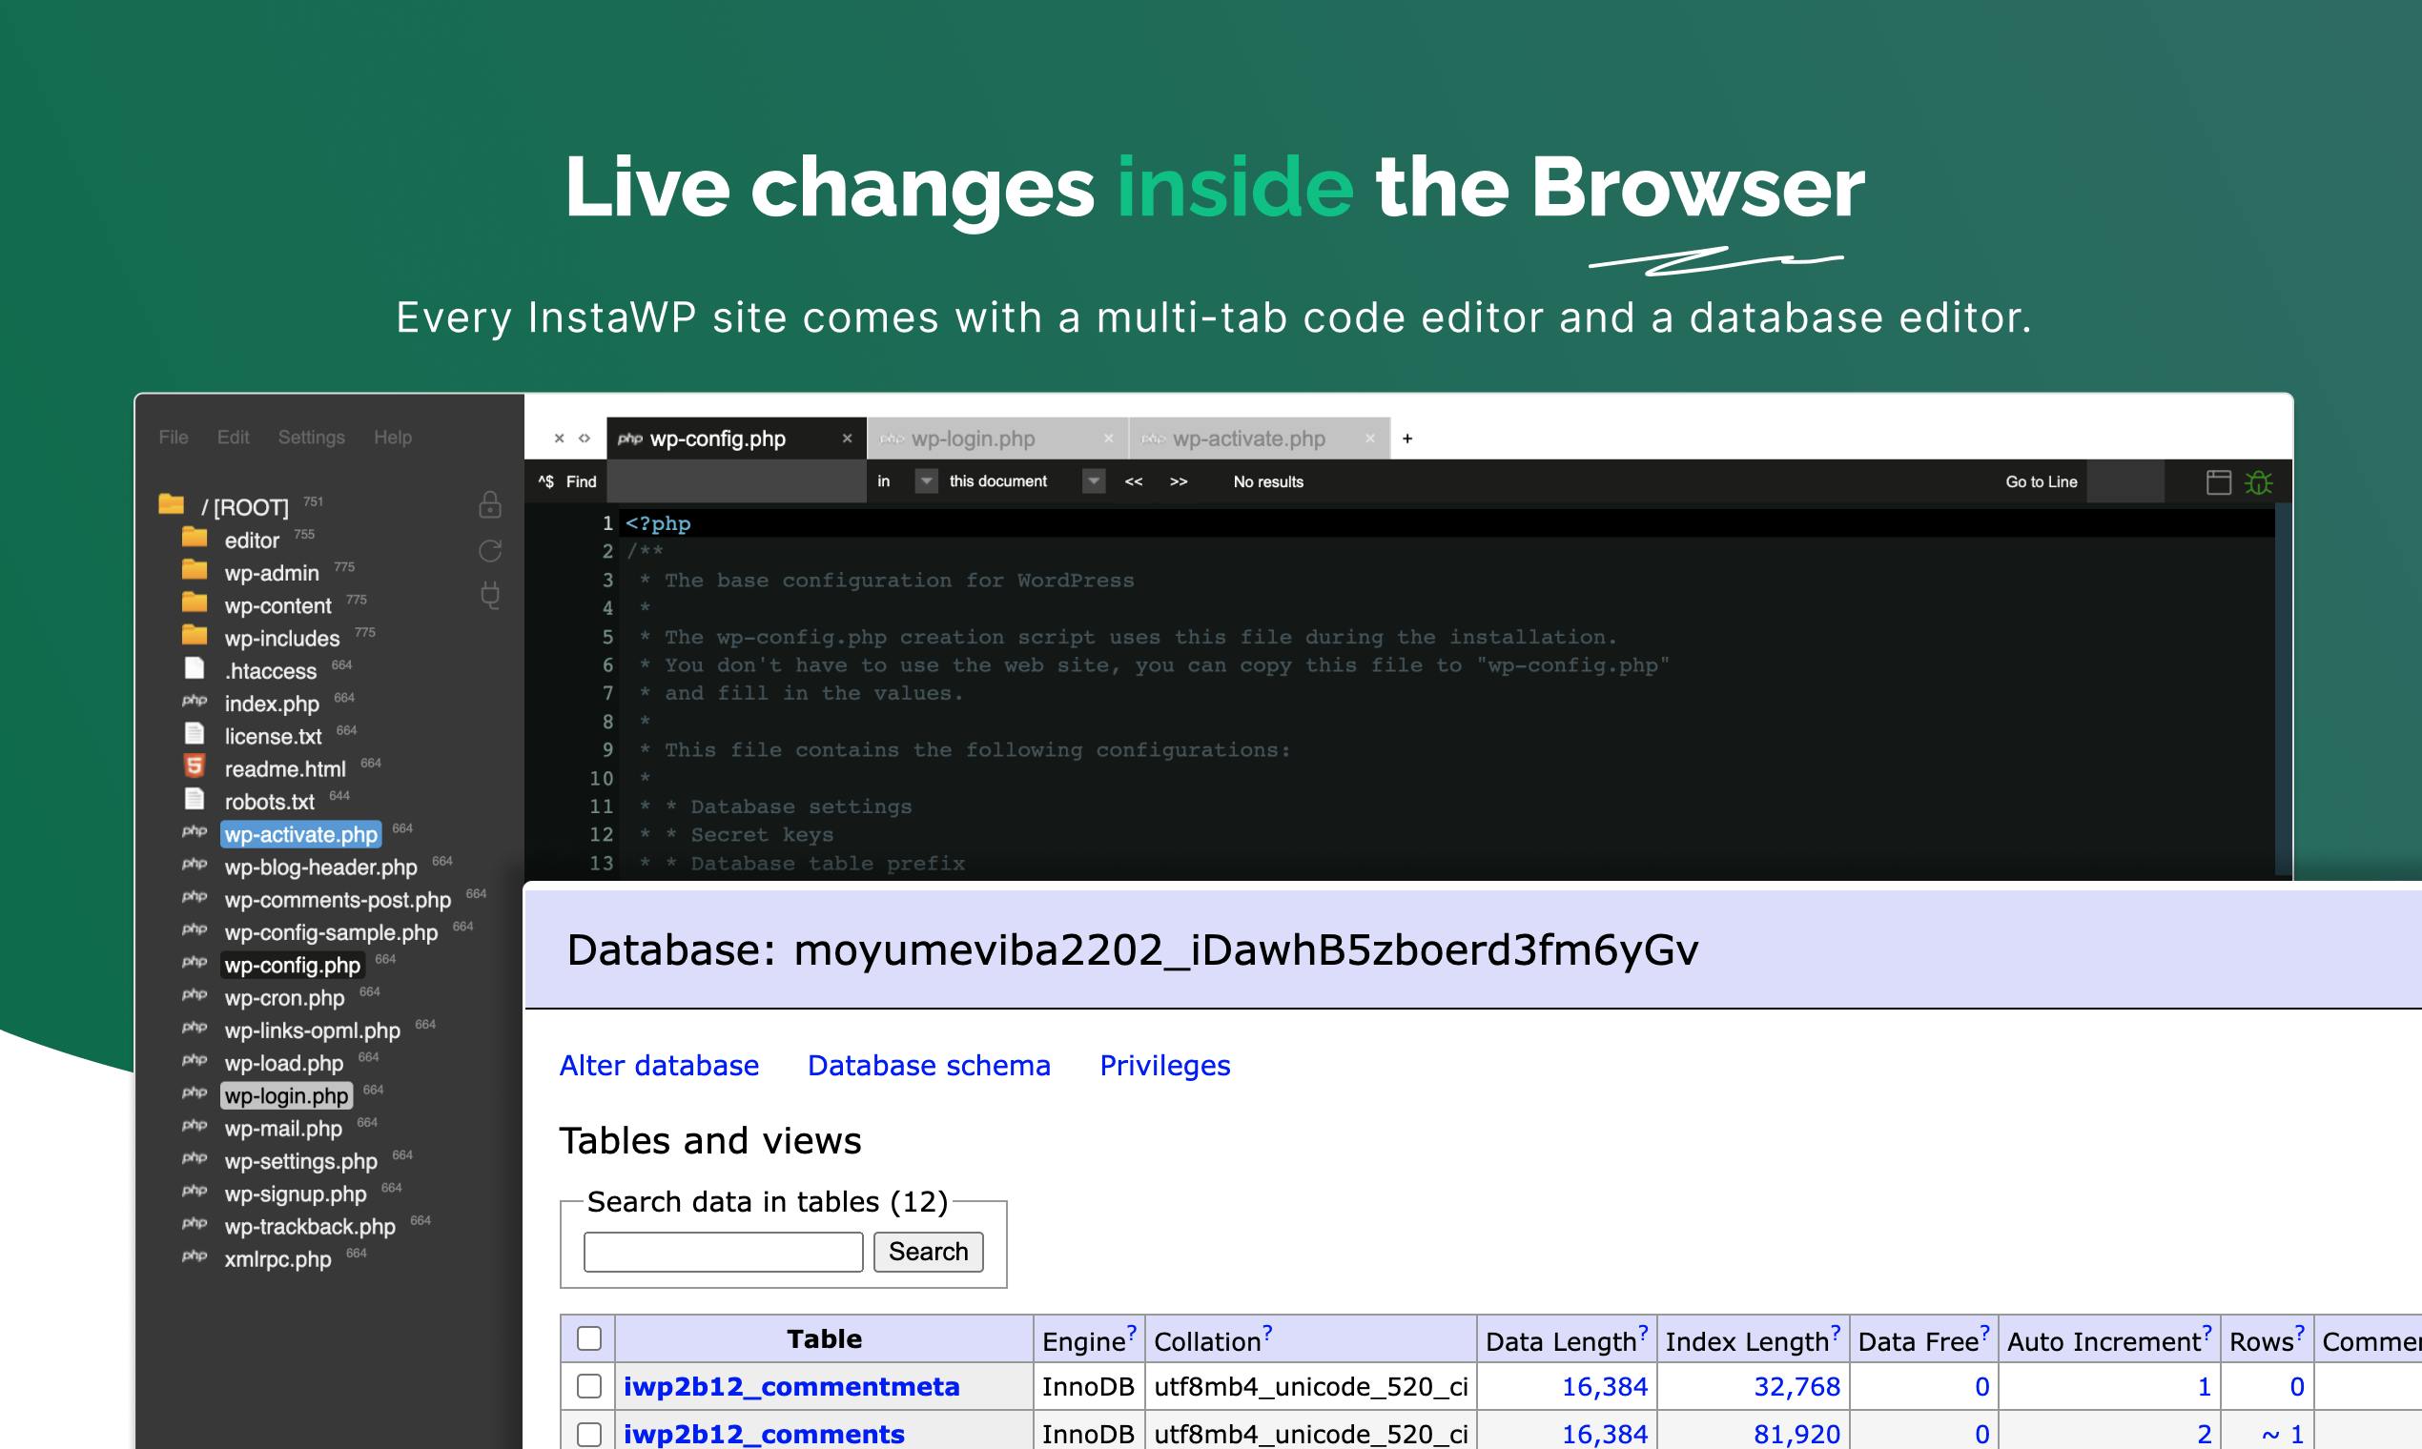Click the HTML5 icon beside readme.html
2422x1449 pixels.
pos(195,765)
